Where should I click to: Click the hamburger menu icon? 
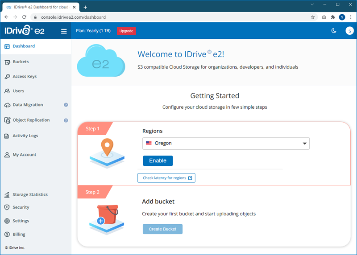click(x=64, y=31)
